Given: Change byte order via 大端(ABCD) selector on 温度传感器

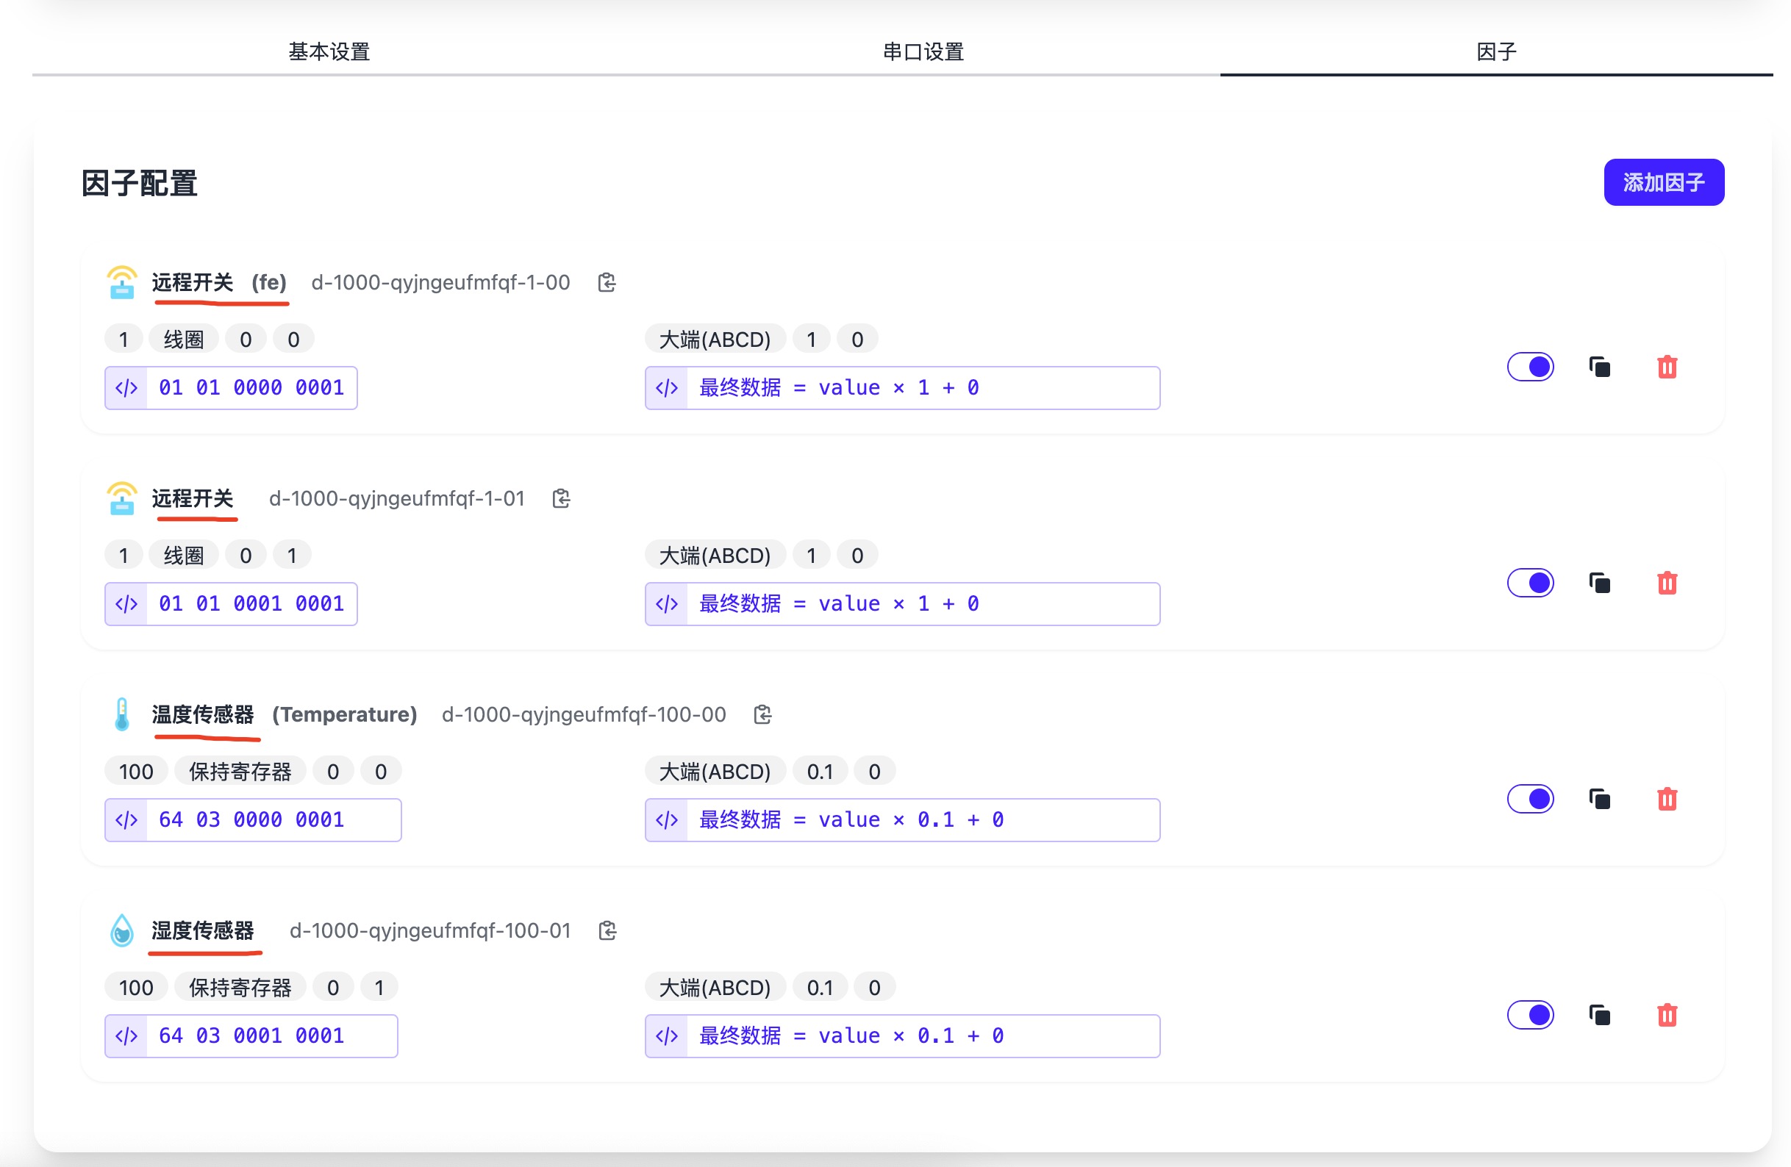Looking at the screenshot, I should [715, 770].
